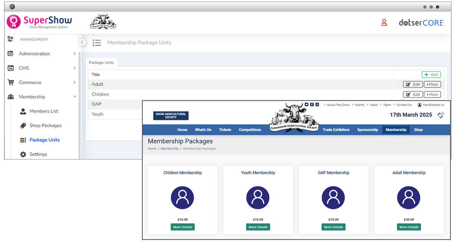455x246 pixels.
Task: Click the red user profile icon
Action: (x=384, y=23)
